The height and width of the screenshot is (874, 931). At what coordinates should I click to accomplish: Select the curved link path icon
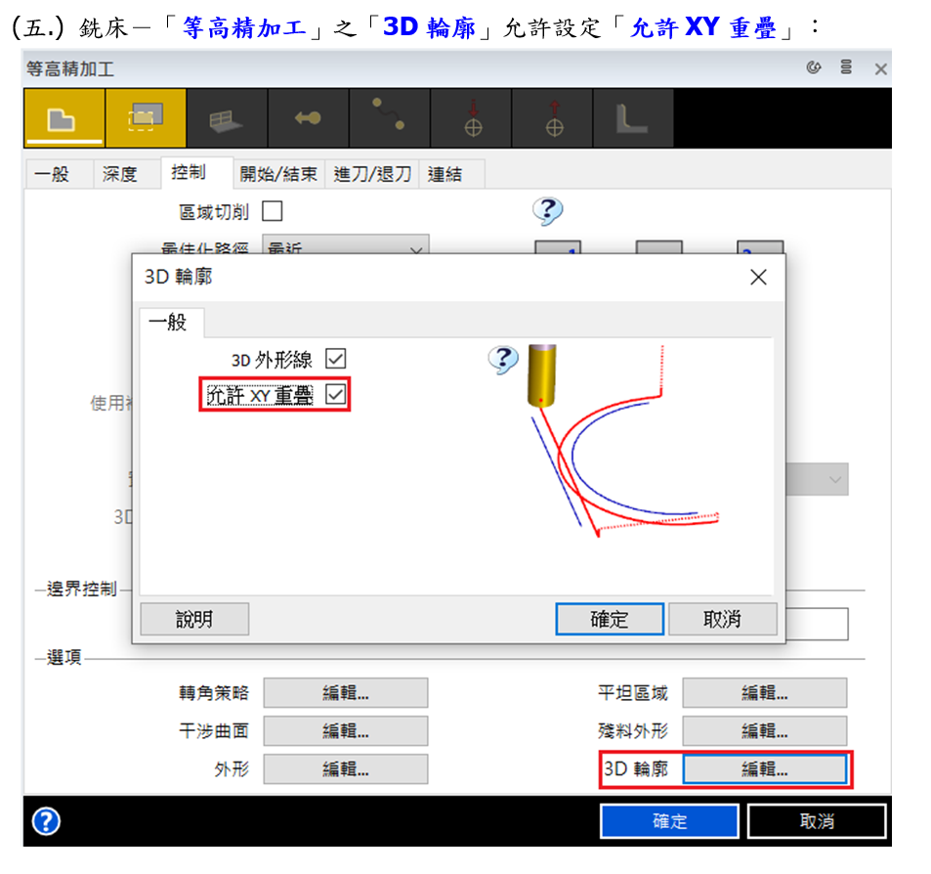point(389,118)
